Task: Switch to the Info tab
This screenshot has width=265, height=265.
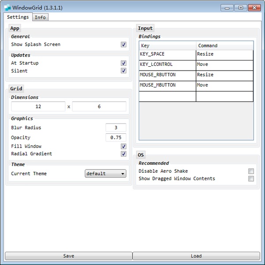Action: 40,17
